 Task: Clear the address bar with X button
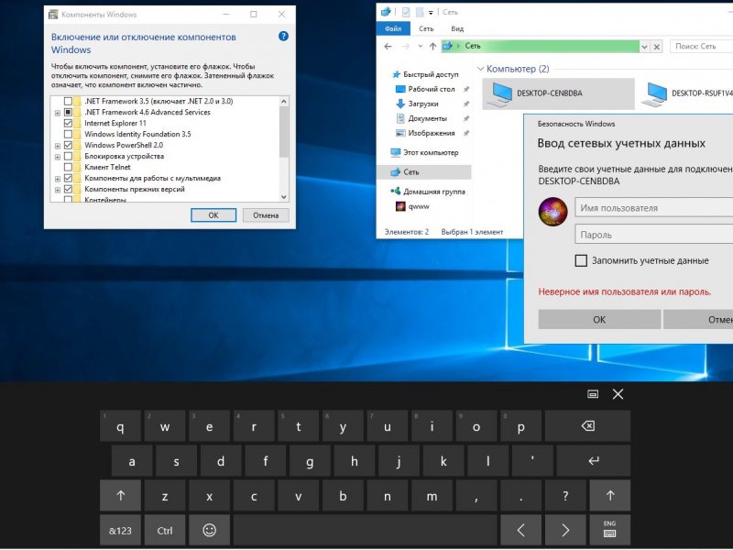click(x=657, y=47)
